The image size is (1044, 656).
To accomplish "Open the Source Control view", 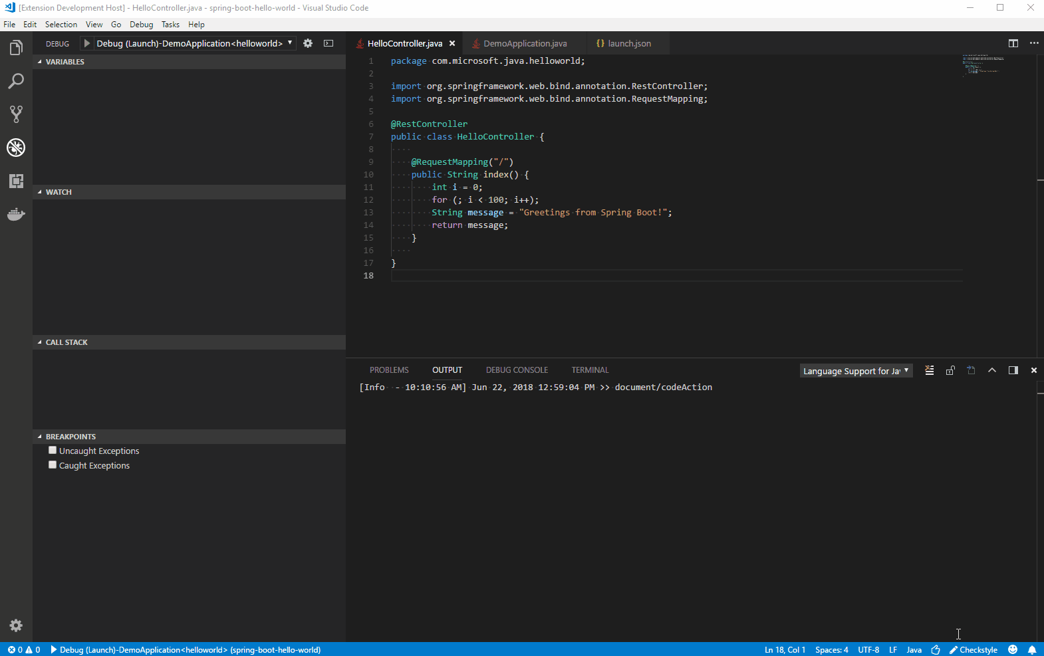I will click(x=16, y=114).
